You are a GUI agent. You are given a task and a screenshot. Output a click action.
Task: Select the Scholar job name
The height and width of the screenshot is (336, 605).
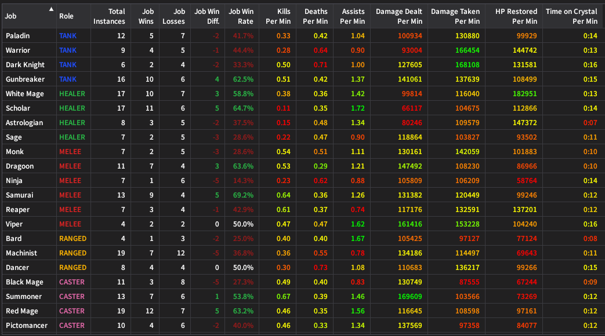point(18,108)
